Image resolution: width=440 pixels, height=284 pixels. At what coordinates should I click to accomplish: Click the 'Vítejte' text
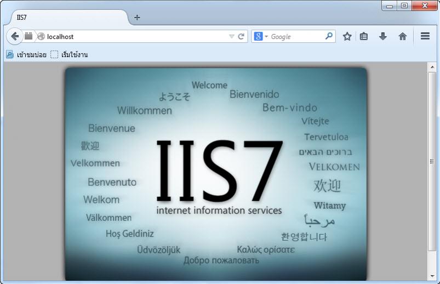coord(315,121)
